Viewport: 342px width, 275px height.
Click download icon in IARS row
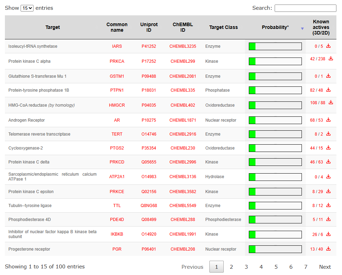328,46
